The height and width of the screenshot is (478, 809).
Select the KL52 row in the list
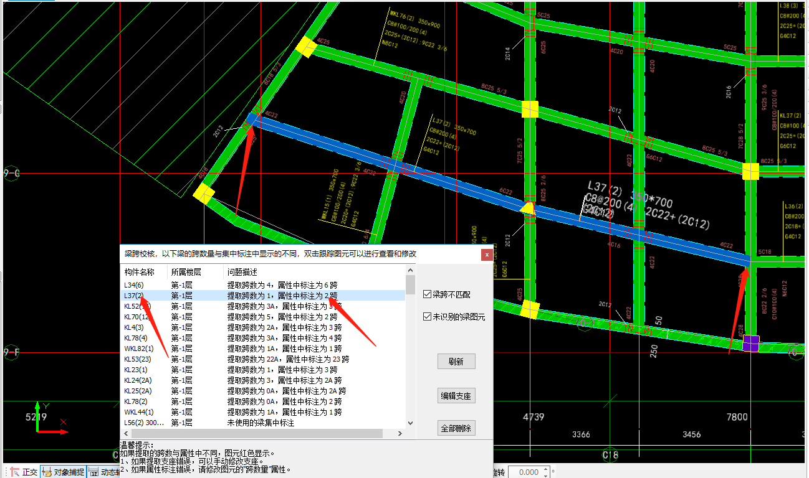click(262, 306)
